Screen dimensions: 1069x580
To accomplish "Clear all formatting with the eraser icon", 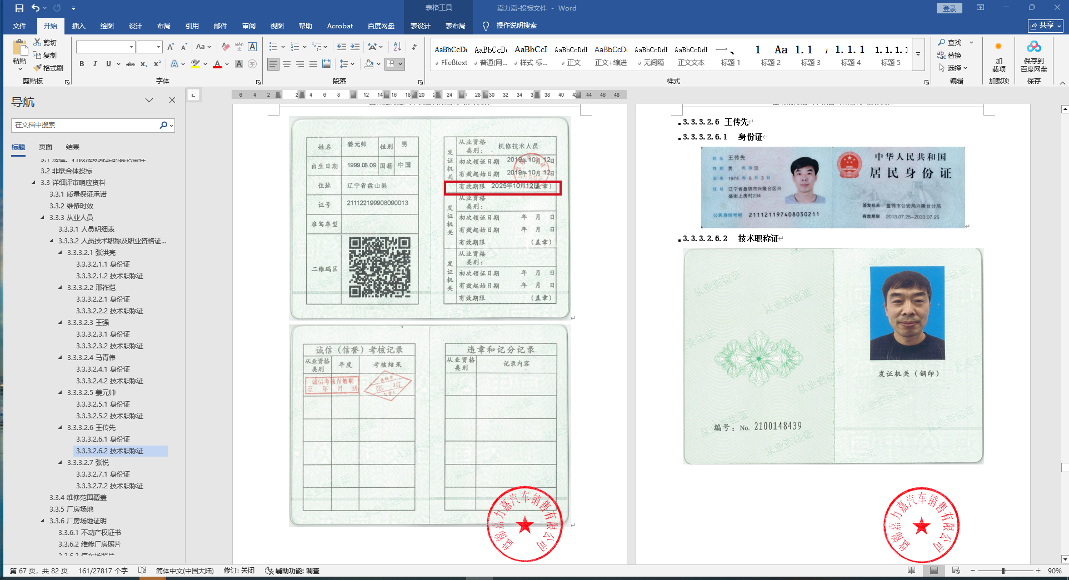I will coord(225,47).
